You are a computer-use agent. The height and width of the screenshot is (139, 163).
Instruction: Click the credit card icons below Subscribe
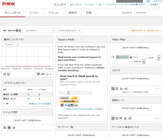69,105
